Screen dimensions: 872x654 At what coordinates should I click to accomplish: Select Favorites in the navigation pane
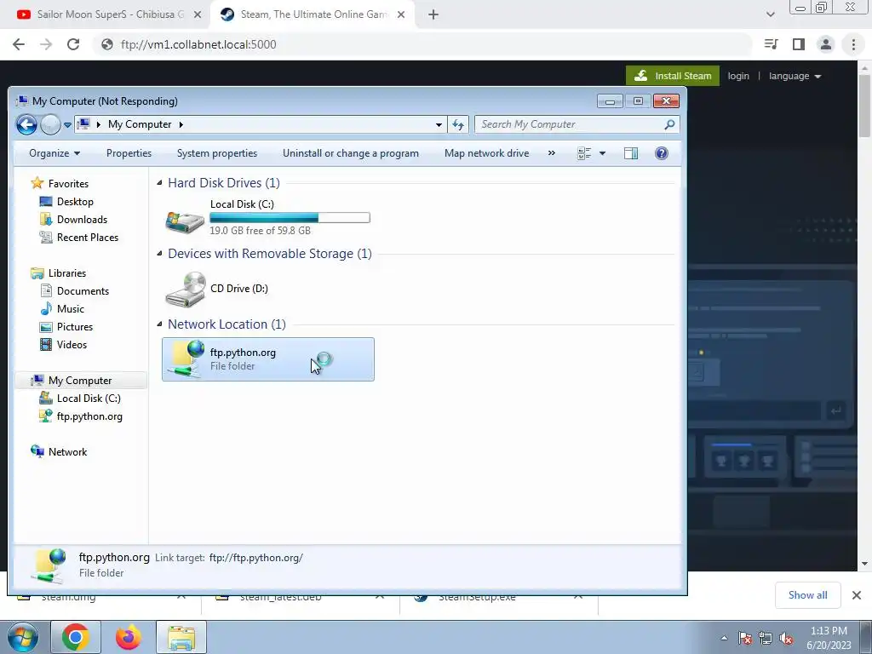pos(68,184)
